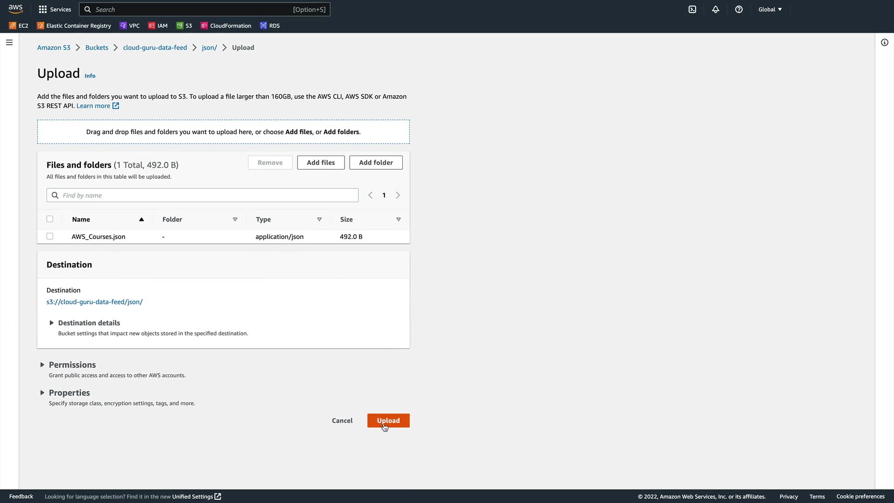
Task: Click the orange Upload button
Action: click(x=388, y=421)
